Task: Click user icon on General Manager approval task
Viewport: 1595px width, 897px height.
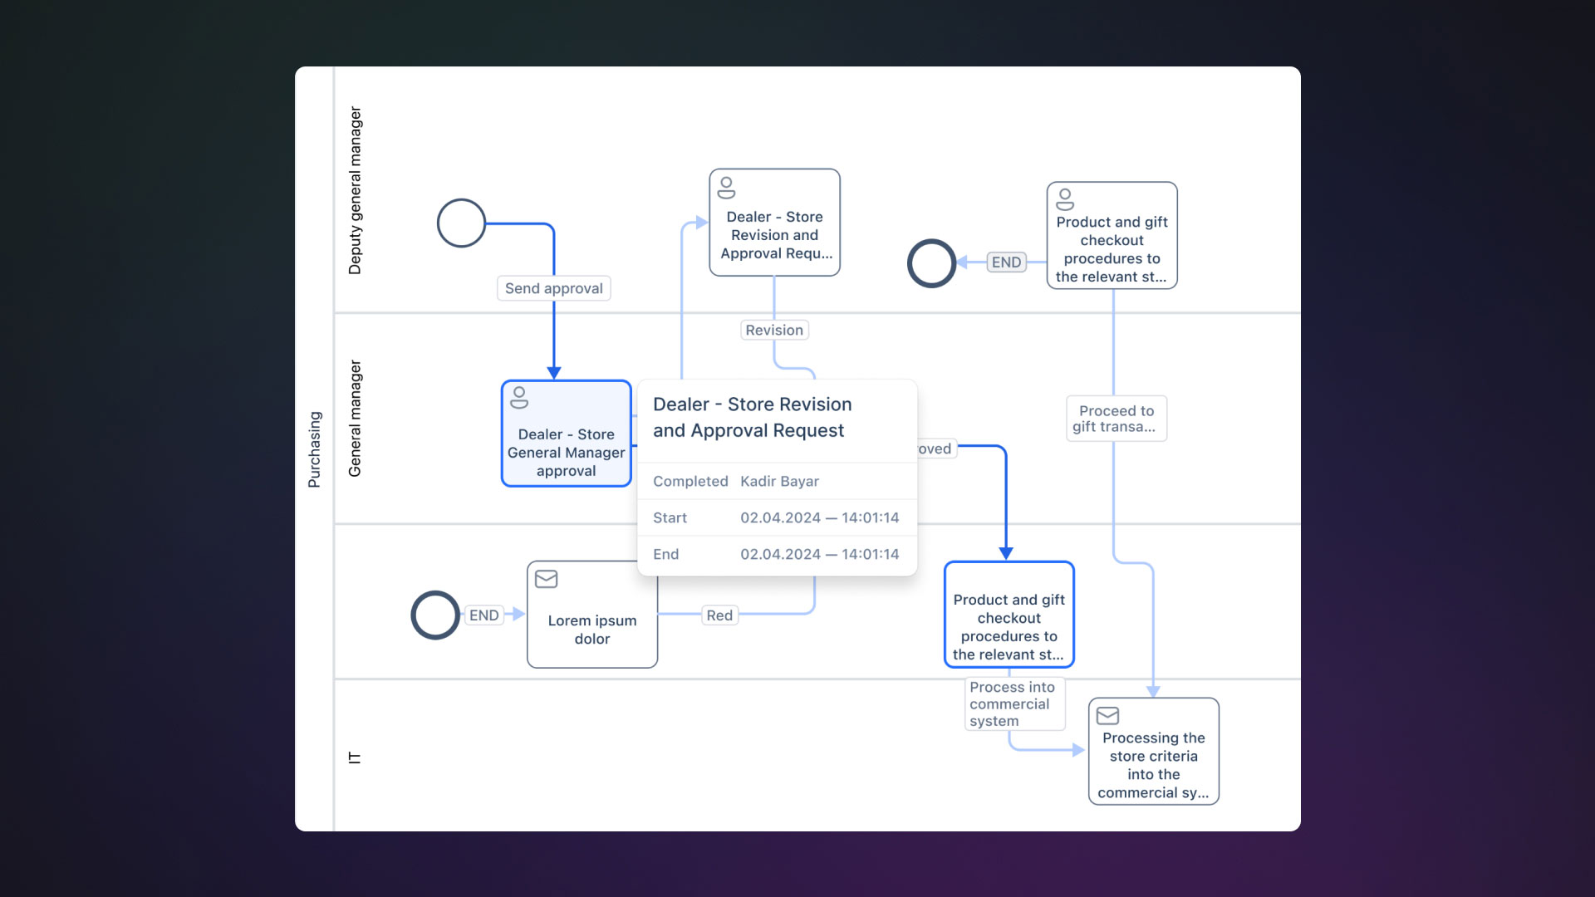Action: click(x=519, y=397)
